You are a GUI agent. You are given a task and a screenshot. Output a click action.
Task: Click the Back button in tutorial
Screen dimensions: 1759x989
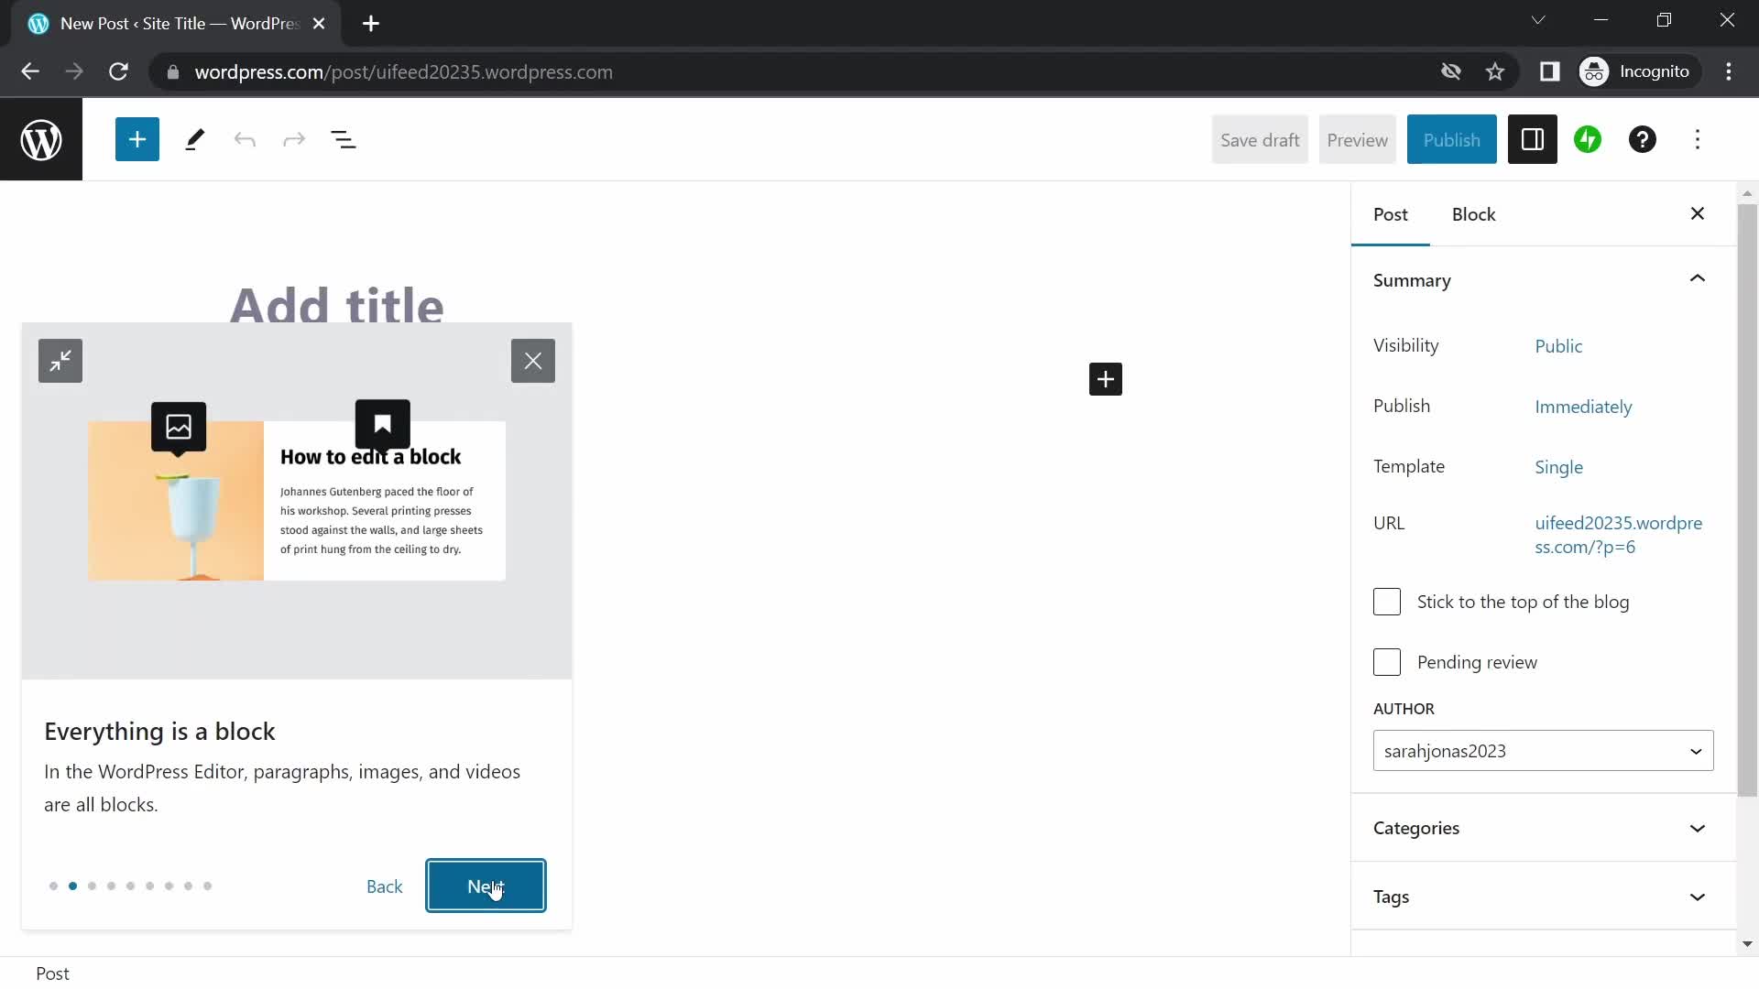click(x=384, y=886)
